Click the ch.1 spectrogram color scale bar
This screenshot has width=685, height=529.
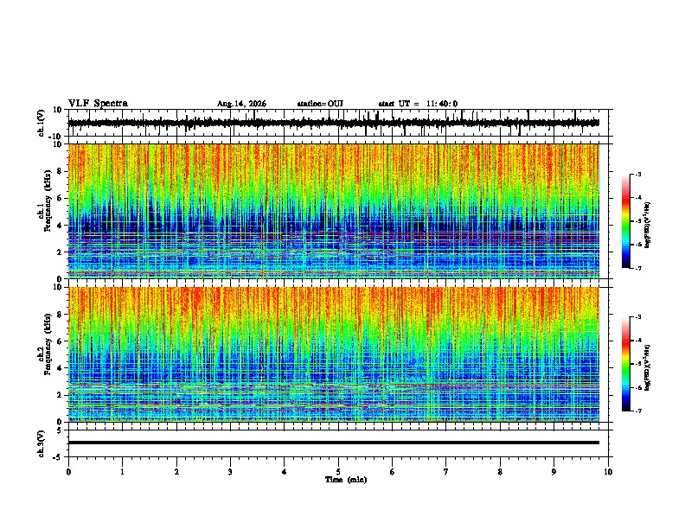pyautogui.click(x=625, y=221)
